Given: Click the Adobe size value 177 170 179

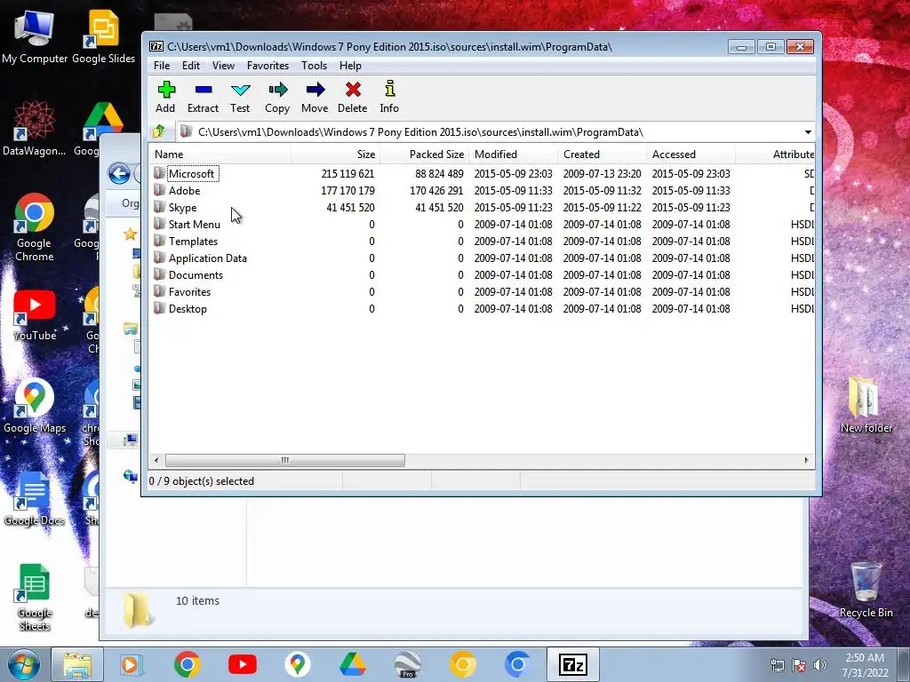Looking at the screenshot, I should coord(347,190).
